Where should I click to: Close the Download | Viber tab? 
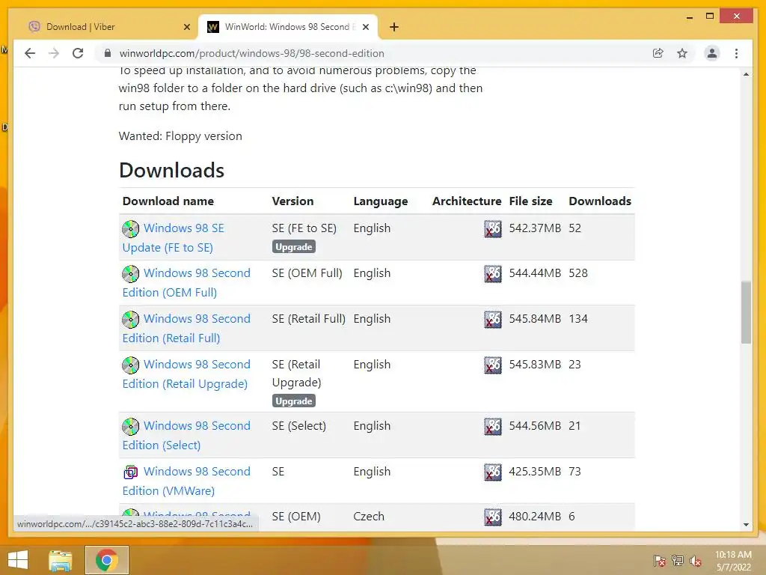coord(186,27)
